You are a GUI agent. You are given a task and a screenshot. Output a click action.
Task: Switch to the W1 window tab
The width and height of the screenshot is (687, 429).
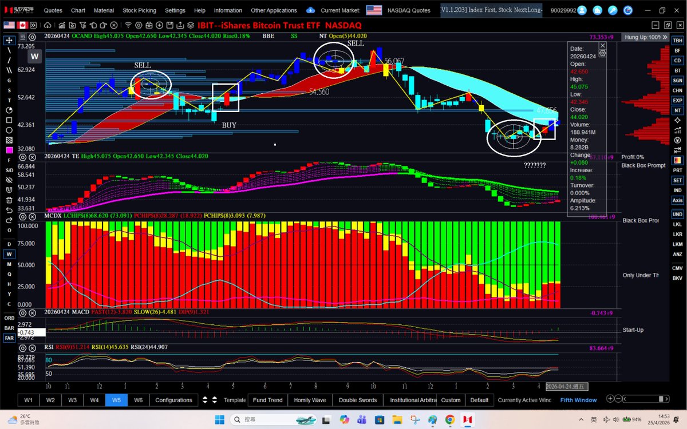[28, 400]
